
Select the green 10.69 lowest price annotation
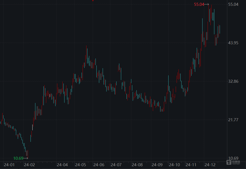18,158
